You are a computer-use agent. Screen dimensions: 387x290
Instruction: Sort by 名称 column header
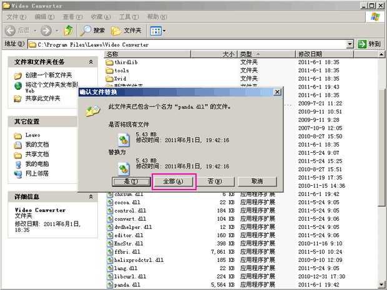(147, 54)
